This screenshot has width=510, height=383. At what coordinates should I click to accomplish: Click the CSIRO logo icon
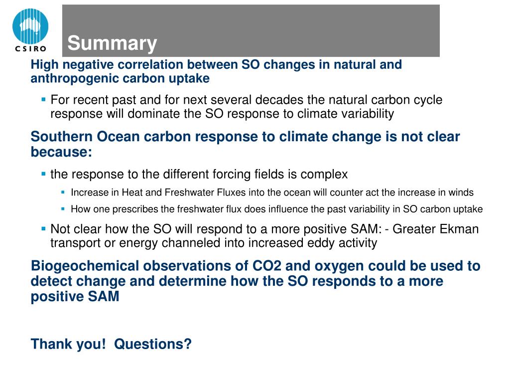[30, 26]
